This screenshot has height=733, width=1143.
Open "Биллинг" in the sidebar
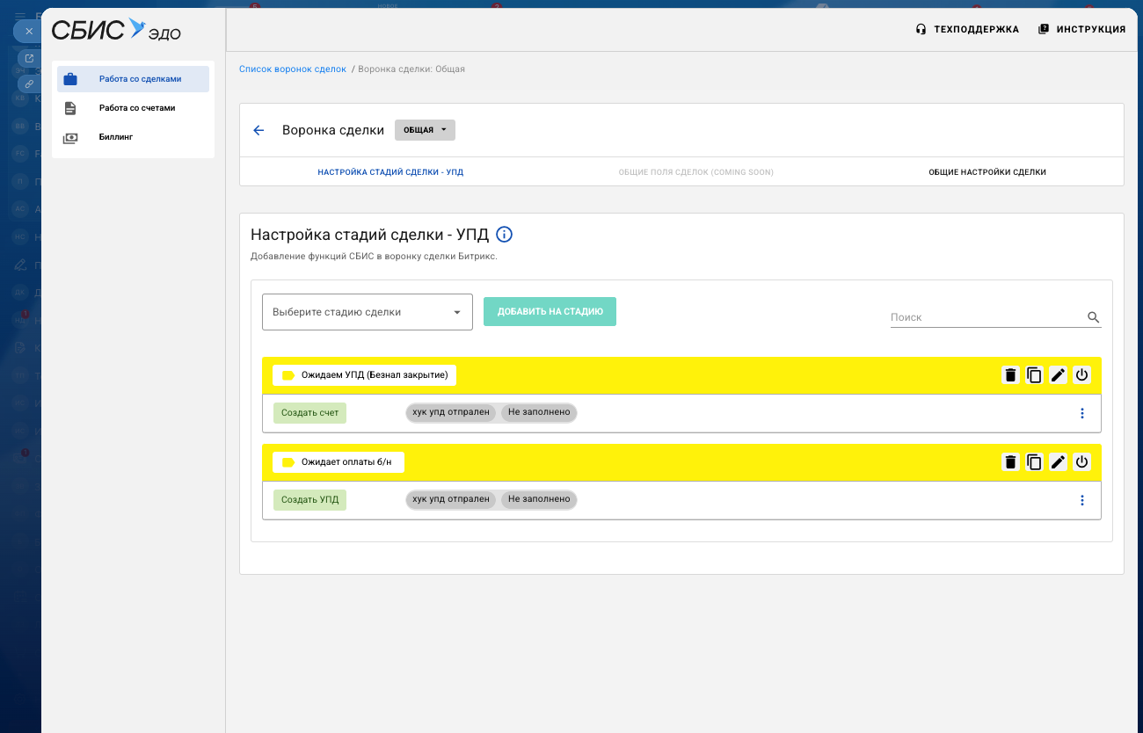coord(115,137)
